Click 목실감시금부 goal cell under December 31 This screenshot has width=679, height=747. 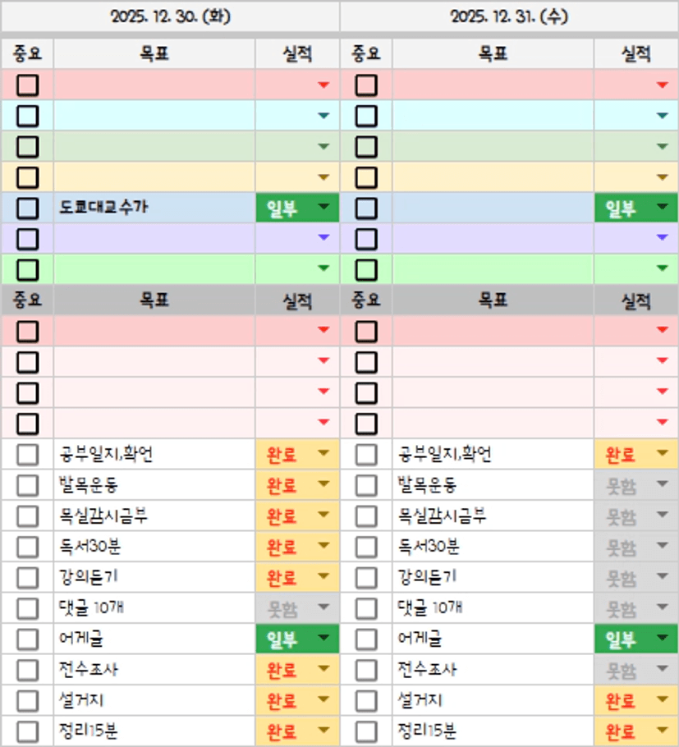(x=493, y=516)
